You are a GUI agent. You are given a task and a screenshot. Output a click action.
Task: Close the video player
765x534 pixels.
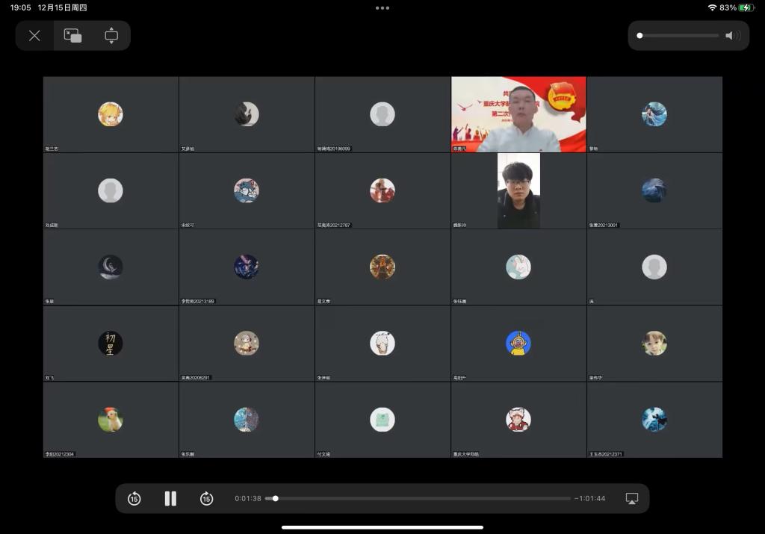[x=34, y=36]
